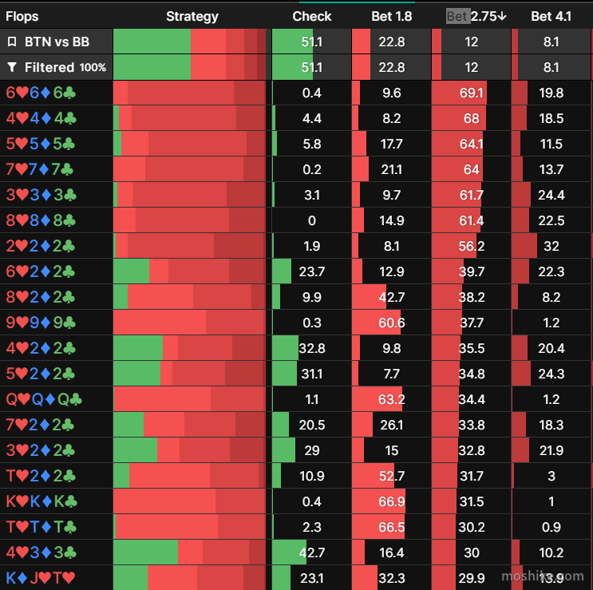The image size is (593, 590).
Task: Click the Strategy column header
Action: 192,16
